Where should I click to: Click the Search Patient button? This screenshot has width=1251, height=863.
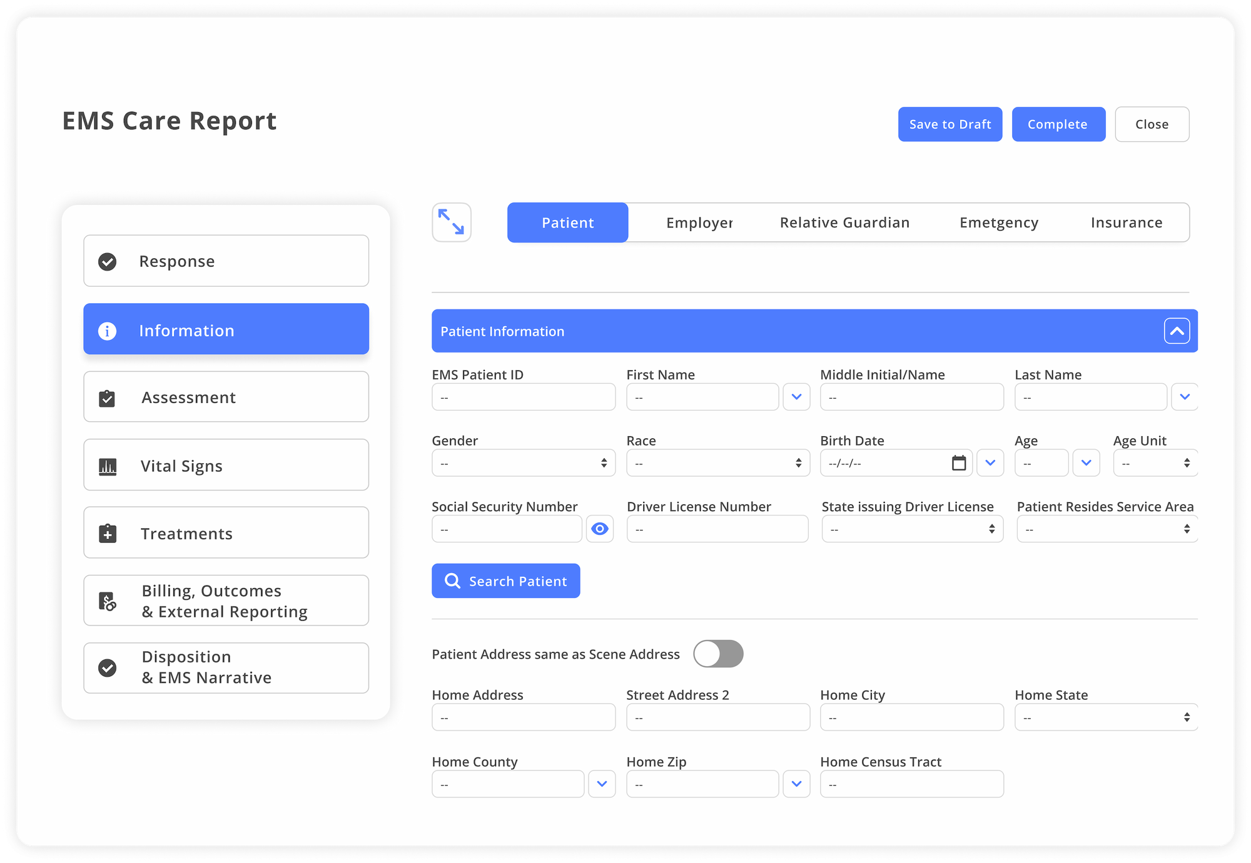tap(505, 581)
